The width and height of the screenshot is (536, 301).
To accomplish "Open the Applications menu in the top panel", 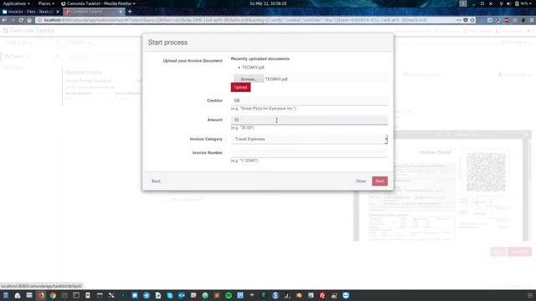I will (x=16, y=3).
